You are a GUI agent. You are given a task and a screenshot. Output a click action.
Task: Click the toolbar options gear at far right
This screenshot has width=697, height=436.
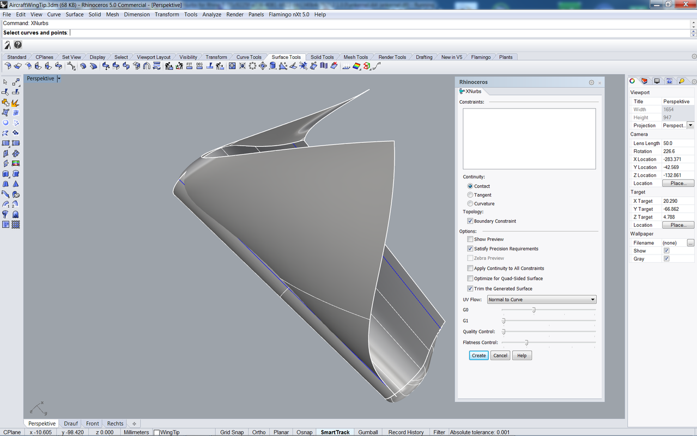pos(694,57)
